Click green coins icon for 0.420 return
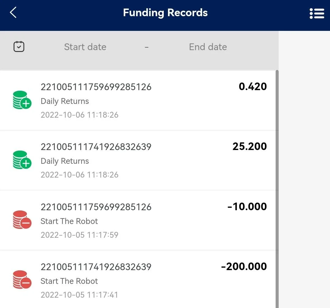This screenshot has height=308, width=330. (x=22, y=100)
